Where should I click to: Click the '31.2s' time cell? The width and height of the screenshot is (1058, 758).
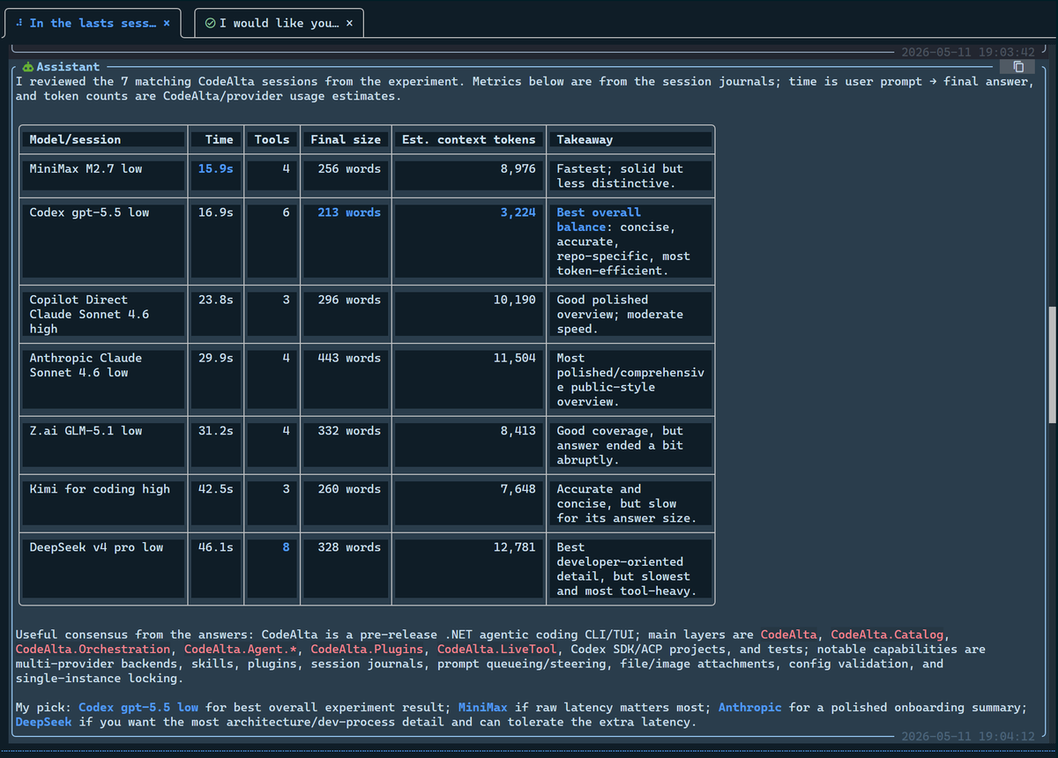click(216, 431)
